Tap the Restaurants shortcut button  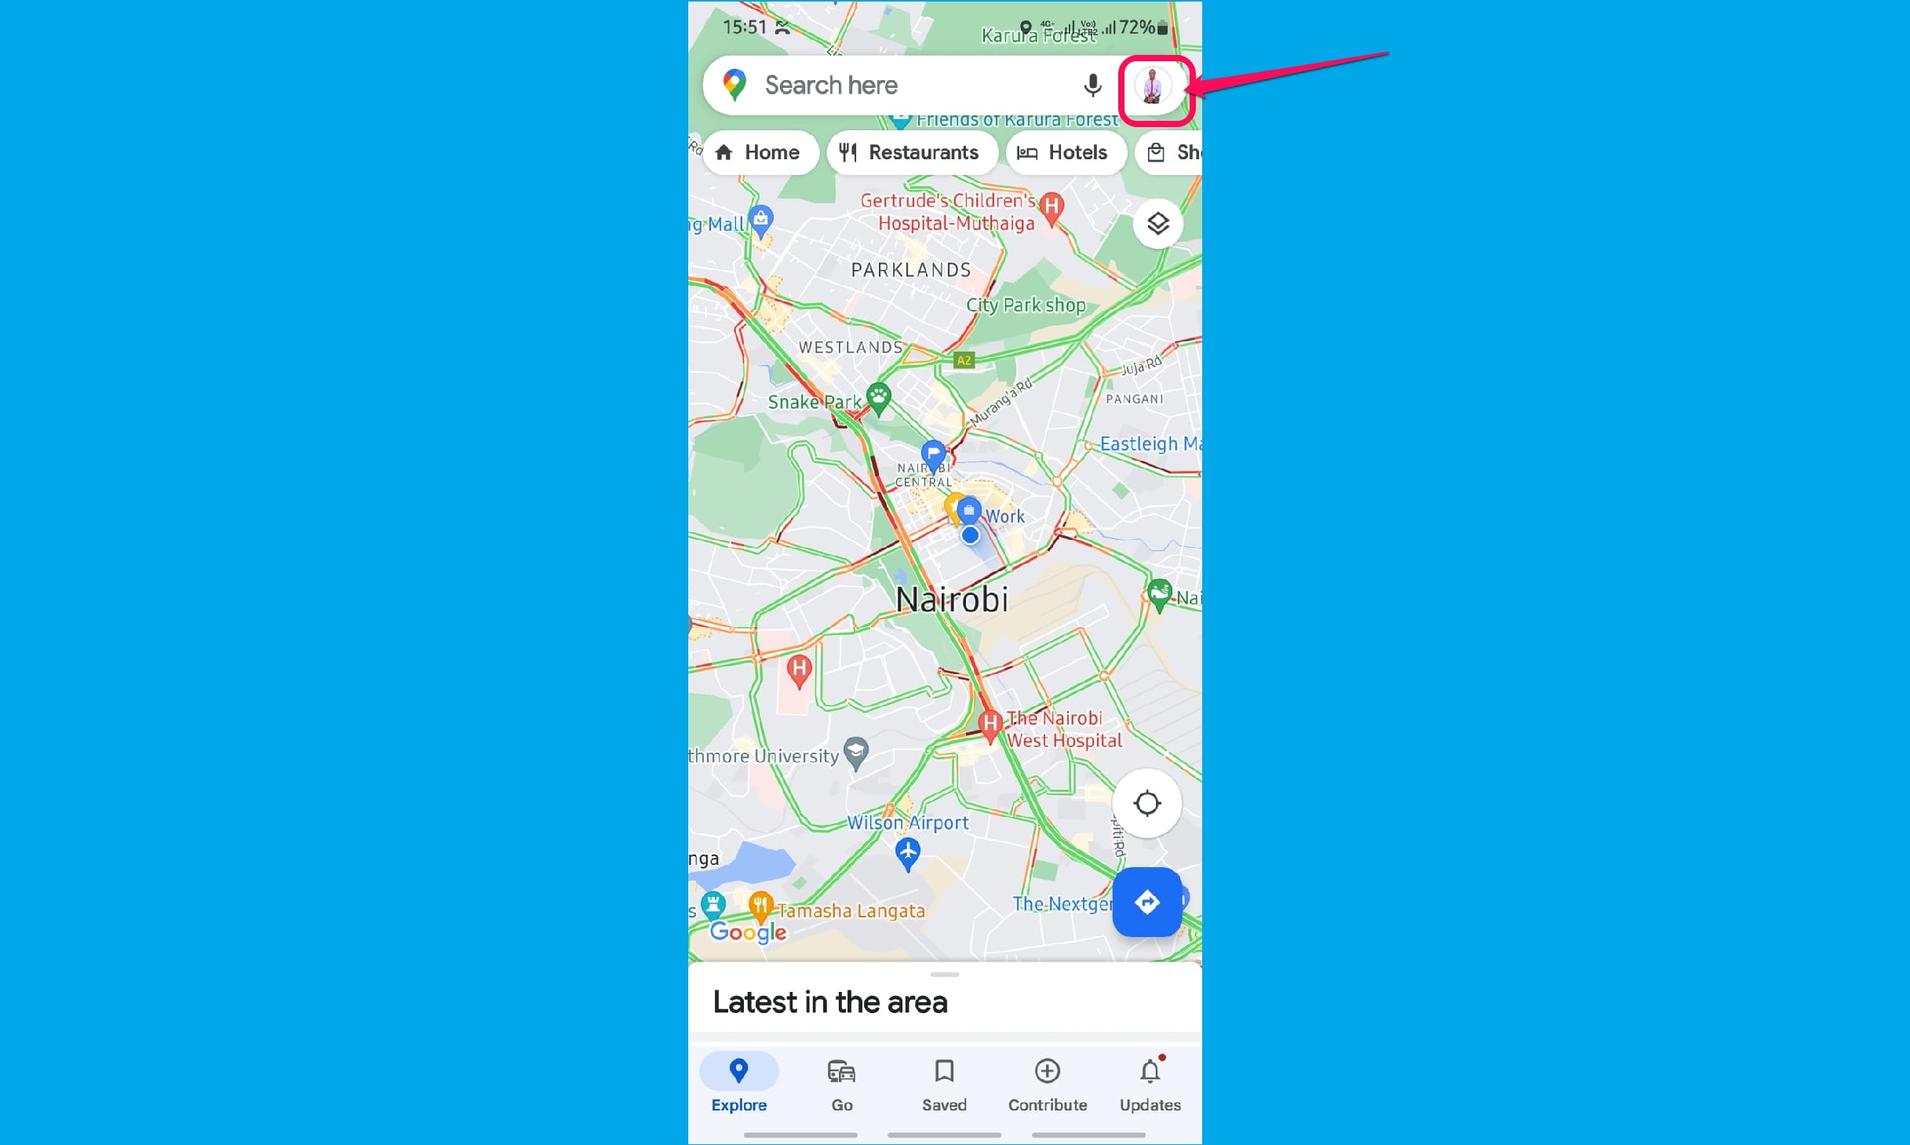(906, 151)
